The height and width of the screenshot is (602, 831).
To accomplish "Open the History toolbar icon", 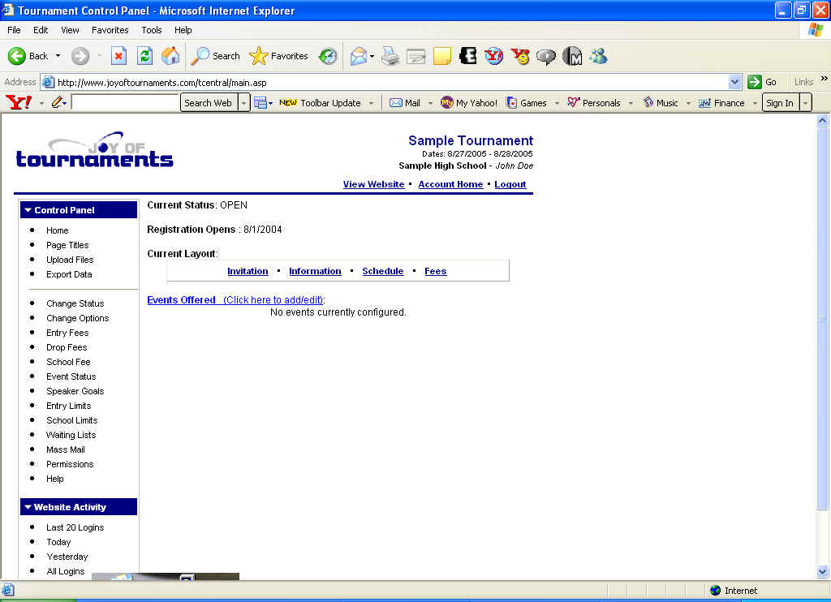I will coord(328,56).
